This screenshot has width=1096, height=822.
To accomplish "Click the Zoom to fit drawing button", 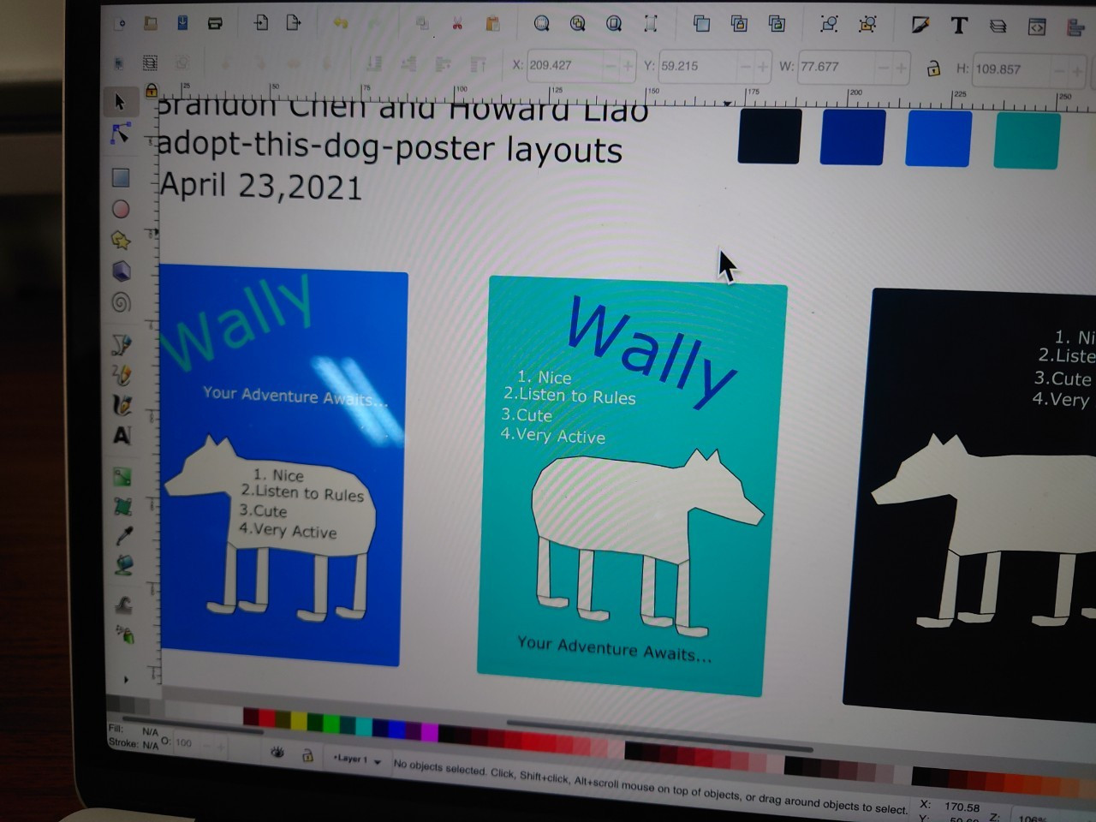I will tap(578, 23).
